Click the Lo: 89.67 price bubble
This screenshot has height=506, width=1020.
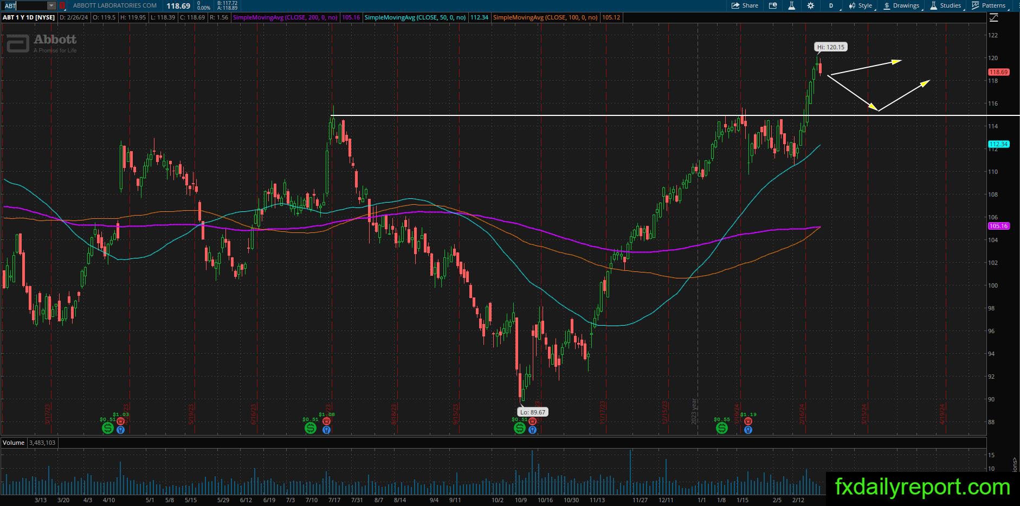point(532,412)
